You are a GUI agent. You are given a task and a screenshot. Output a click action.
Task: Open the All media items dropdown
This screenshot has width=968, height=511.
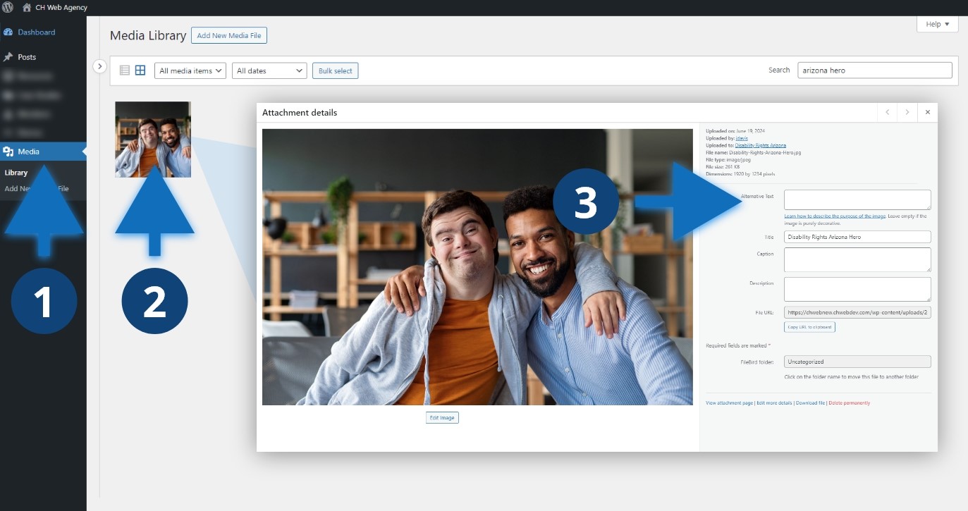click(x=190, y=70)
